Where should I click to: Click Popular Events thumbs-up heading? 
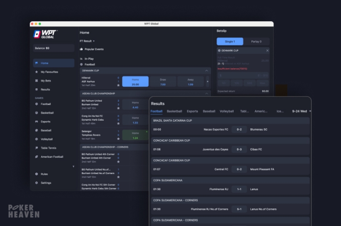92,49
